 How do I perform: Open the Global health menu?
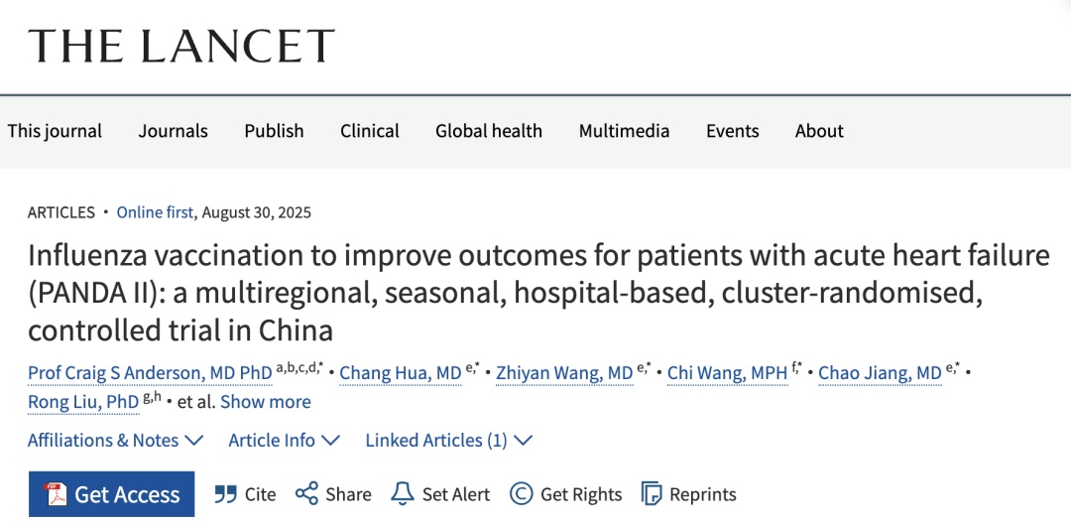click(489, 131)
